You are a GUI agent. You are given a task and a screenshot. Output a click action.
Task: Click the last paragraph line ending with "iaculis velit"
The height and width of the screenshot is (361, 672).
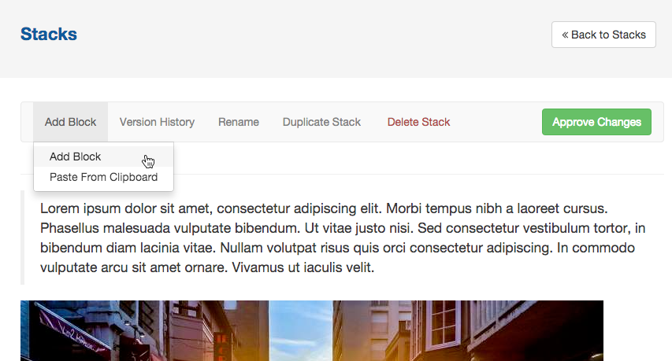pyautogui.click(x=207, y=267)
